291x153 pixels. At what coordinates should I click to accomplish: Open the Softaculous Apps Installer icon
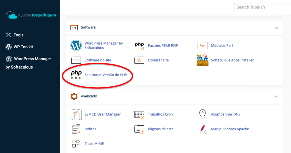(x=202, y=60)
